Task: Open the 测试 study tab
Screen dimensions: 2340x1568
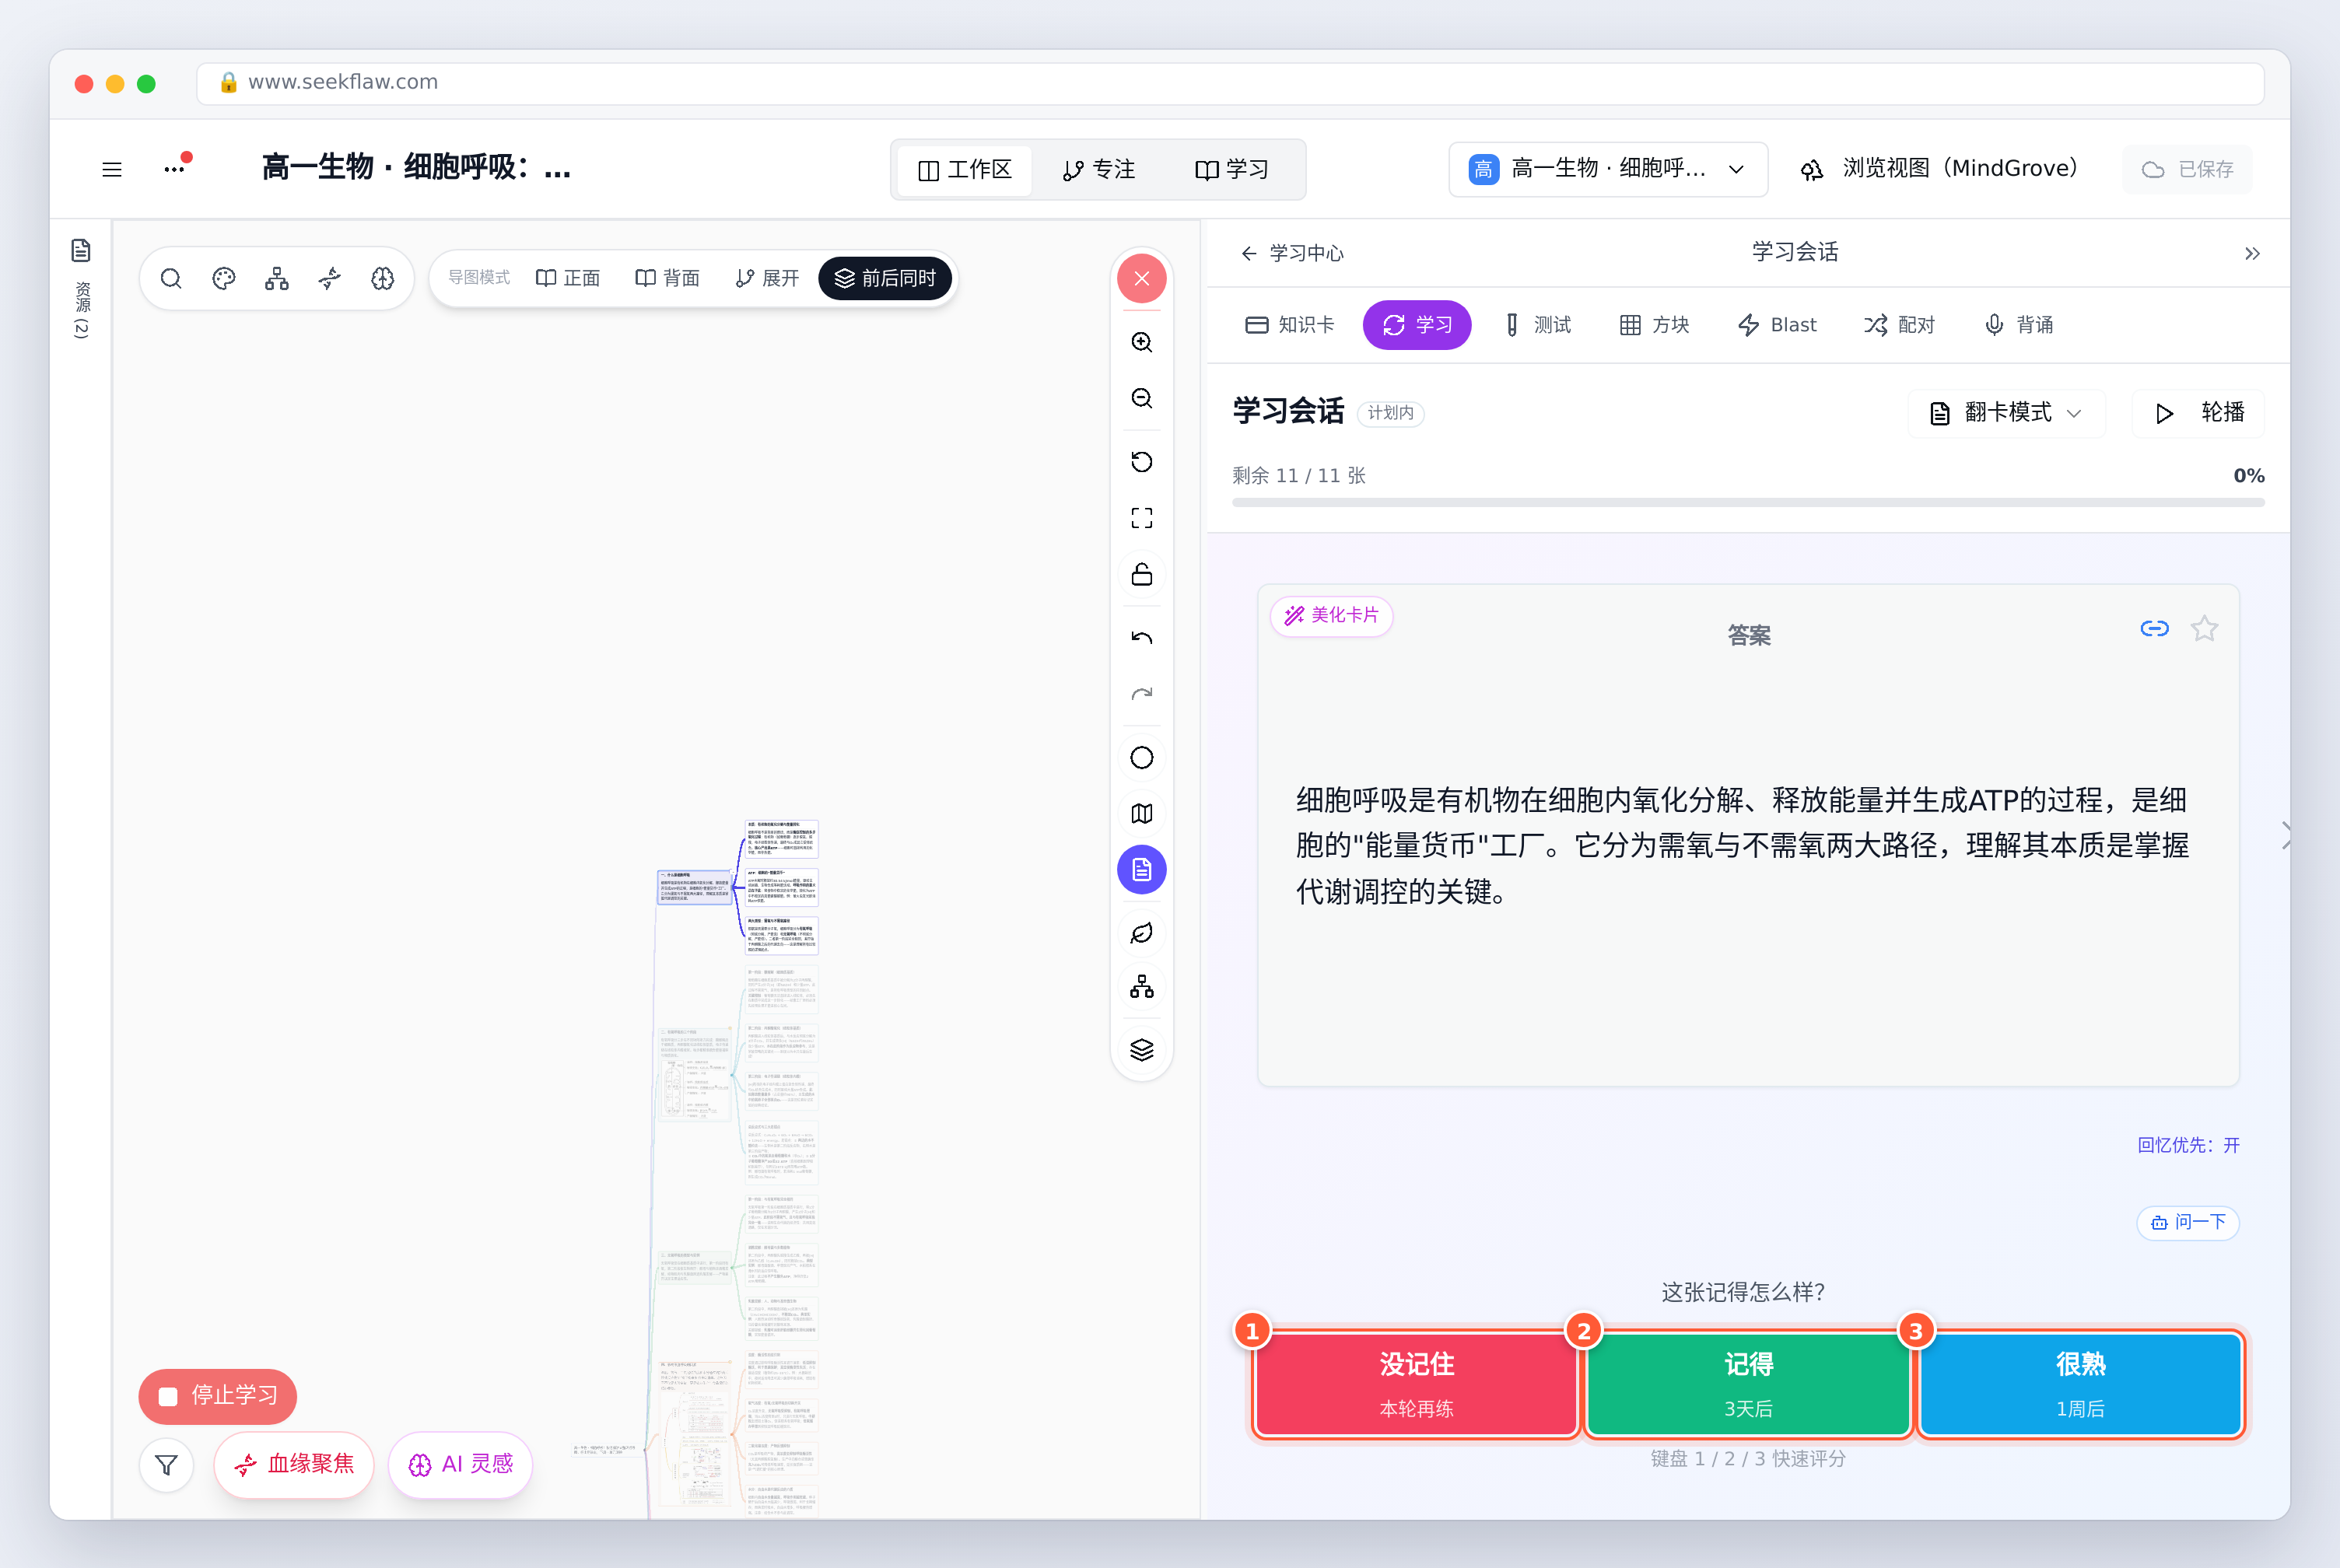Action: (x=1538, y=325)
